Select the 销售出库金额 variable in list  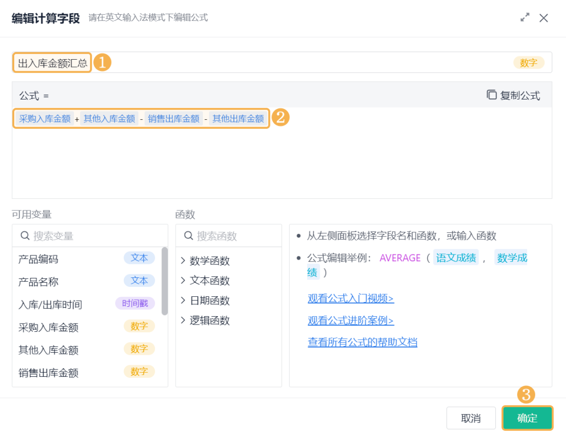[x=86, y=372]
